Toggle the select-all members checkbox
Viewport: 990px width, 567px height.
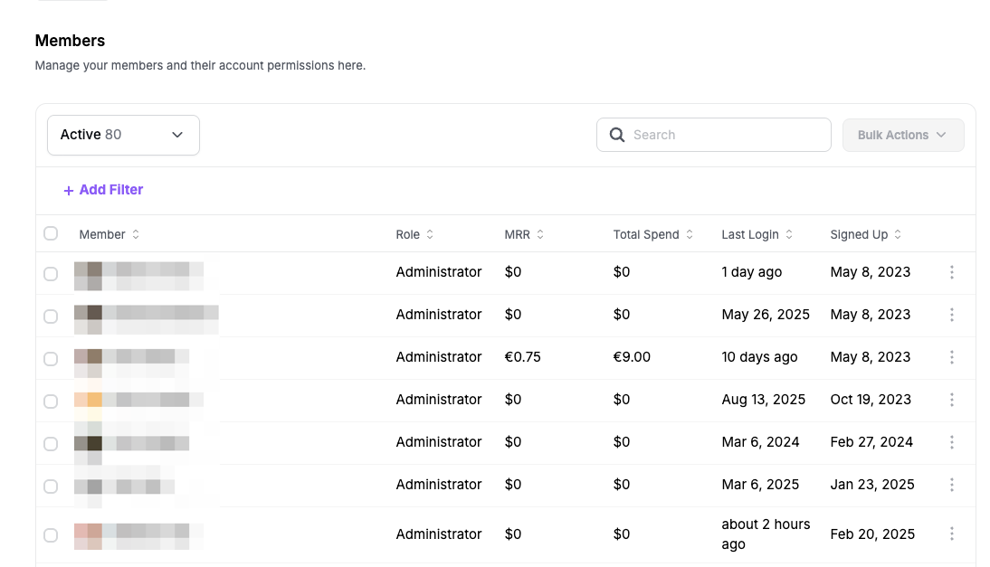tap(51, 233)
